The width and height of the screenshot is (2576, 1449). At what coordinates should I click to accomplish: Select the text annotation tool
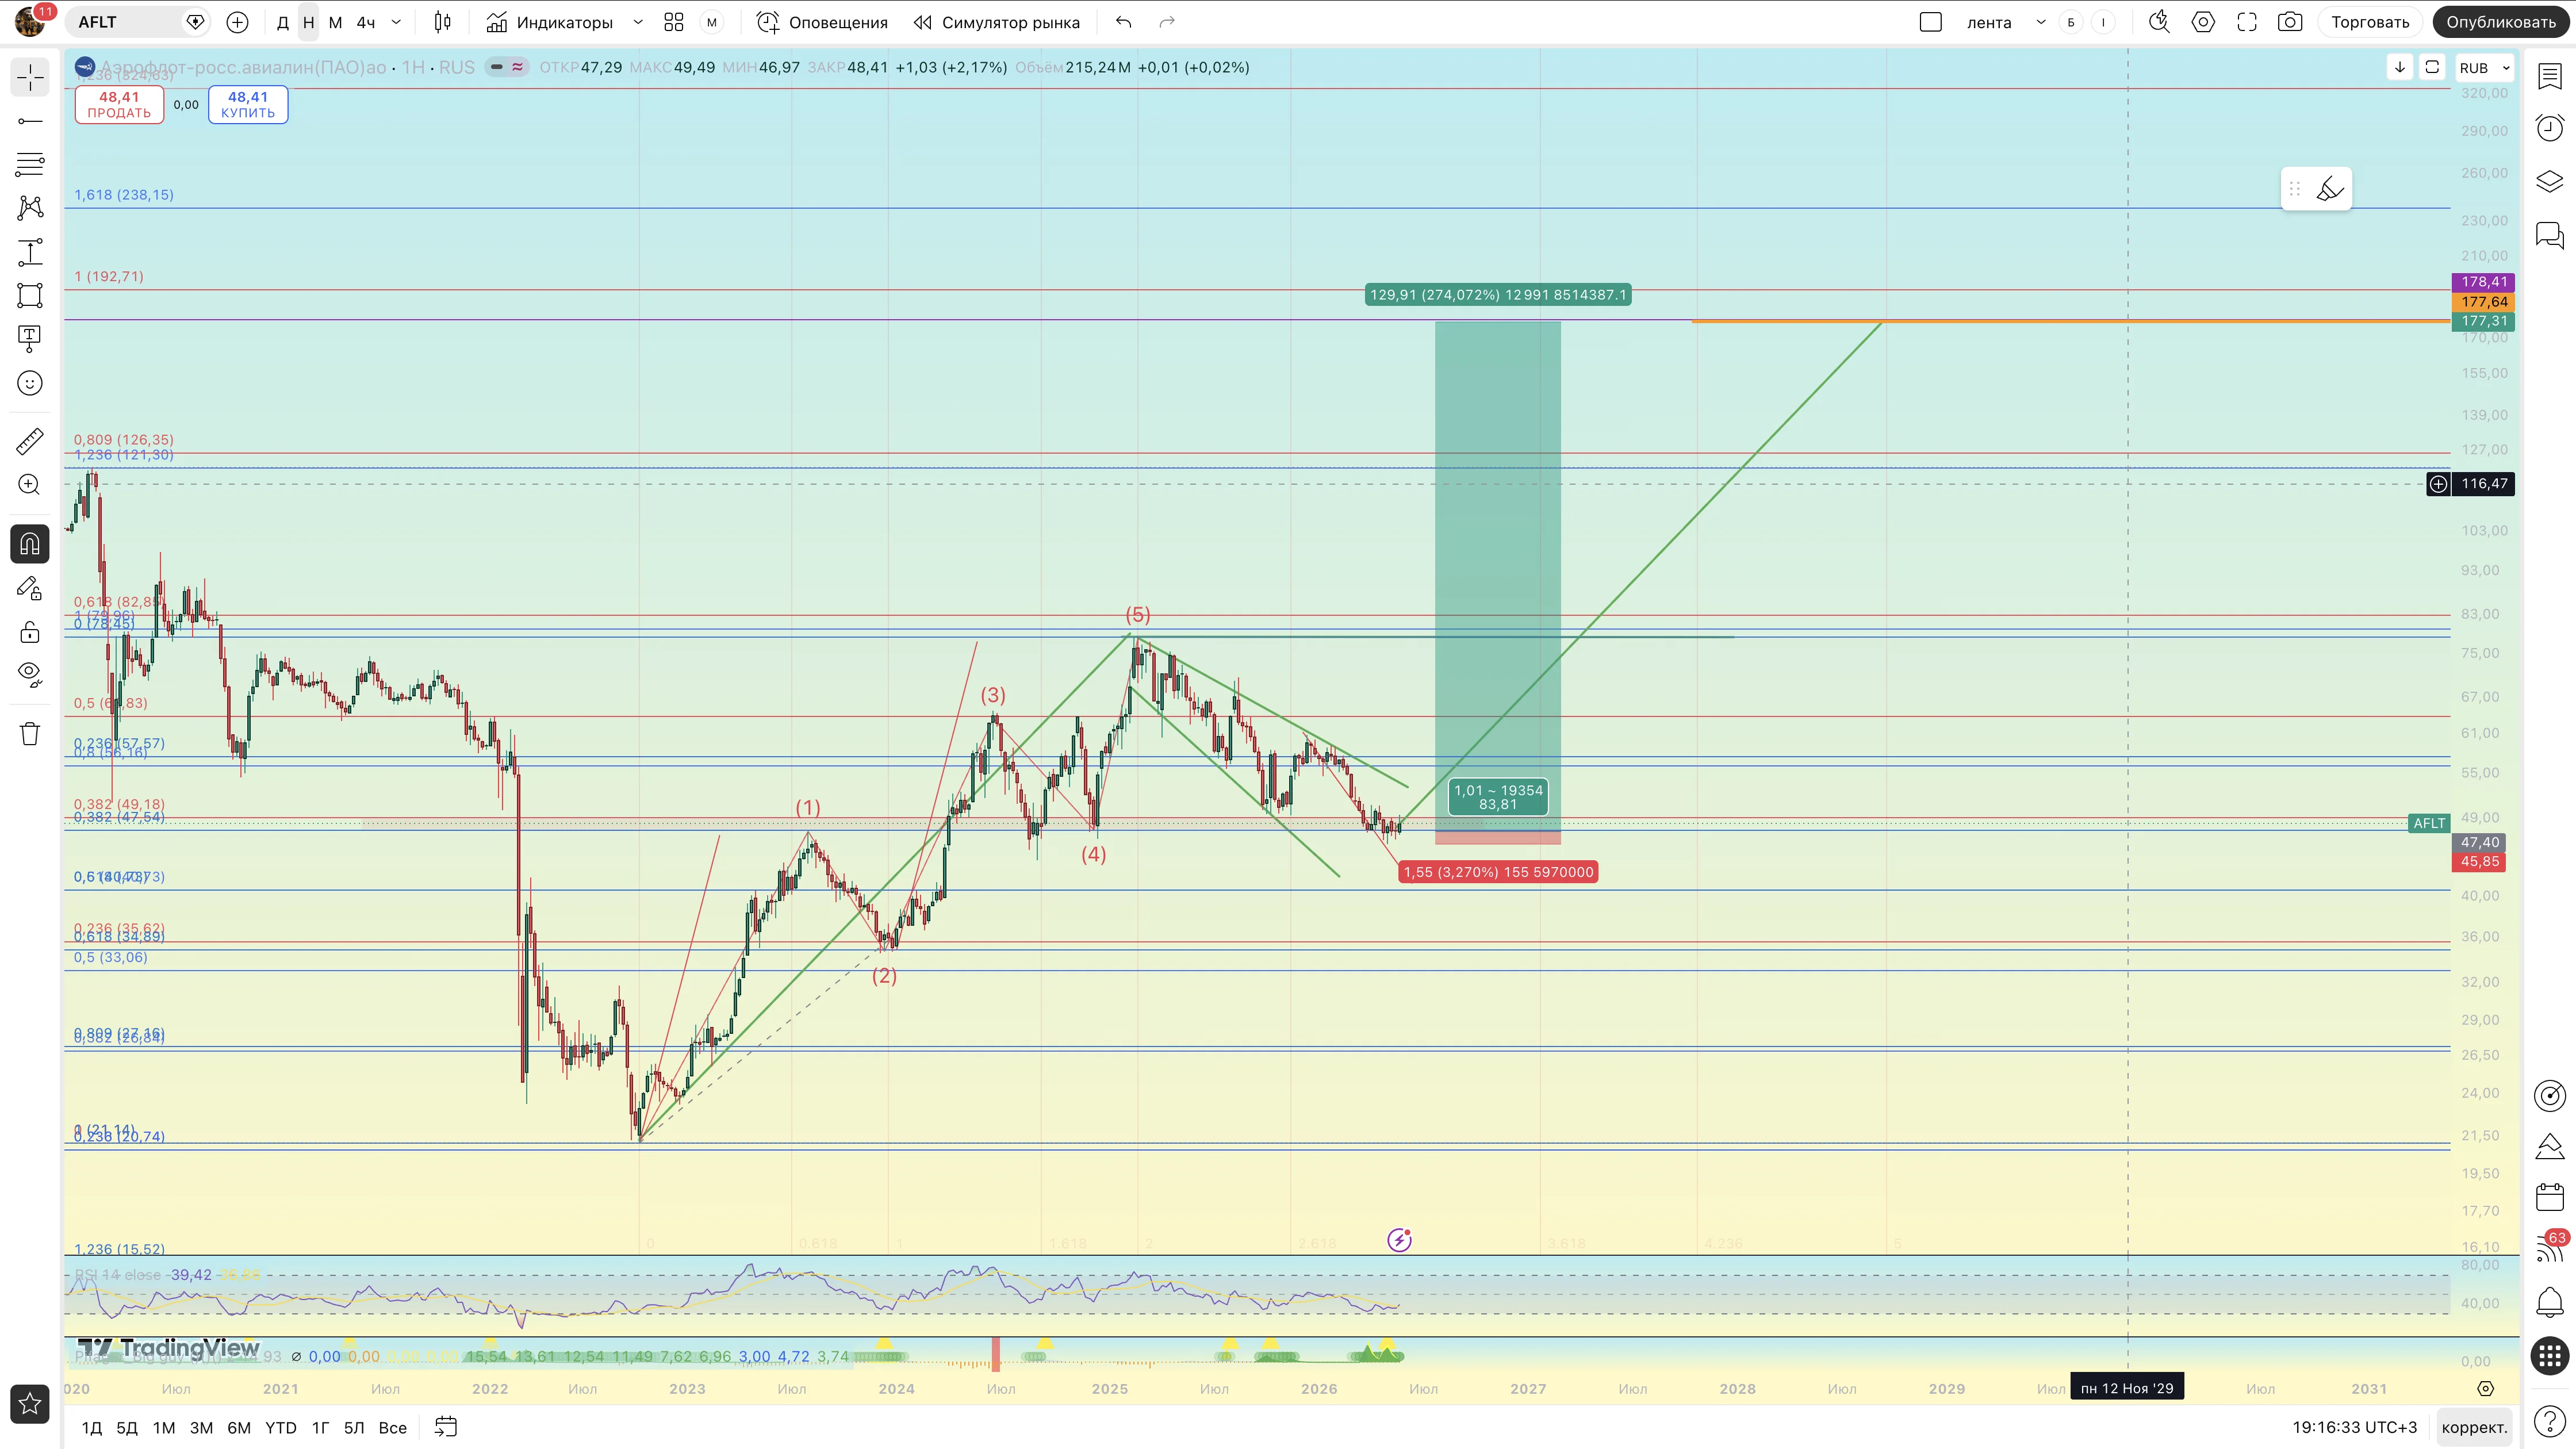tap(30, 339)
